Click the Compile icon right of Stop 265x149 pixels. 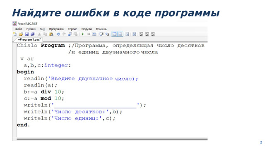coord(94,34)
